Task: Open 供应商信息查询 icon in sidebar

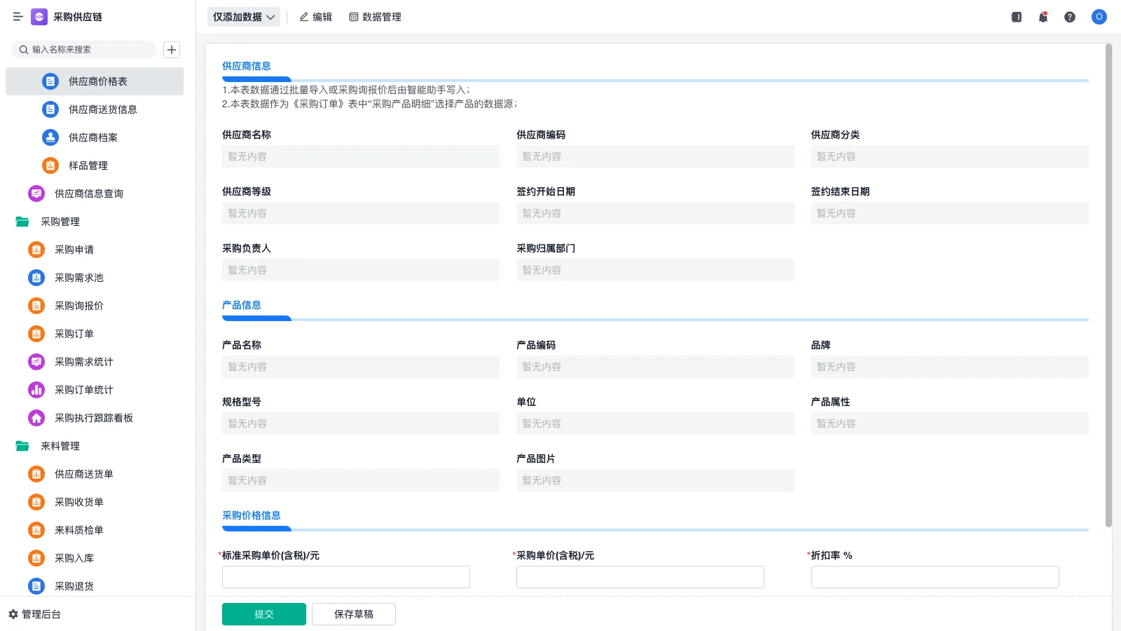Action: coord(36,194)
